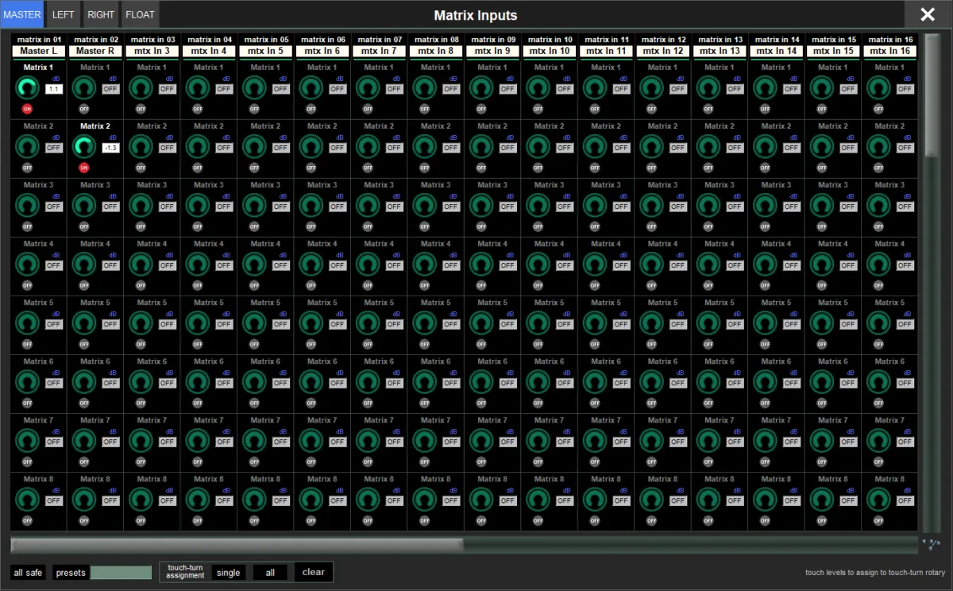Select the mtx In 9 channel name
The height and width of the screenshot is (591, 953).
[492, 51]
